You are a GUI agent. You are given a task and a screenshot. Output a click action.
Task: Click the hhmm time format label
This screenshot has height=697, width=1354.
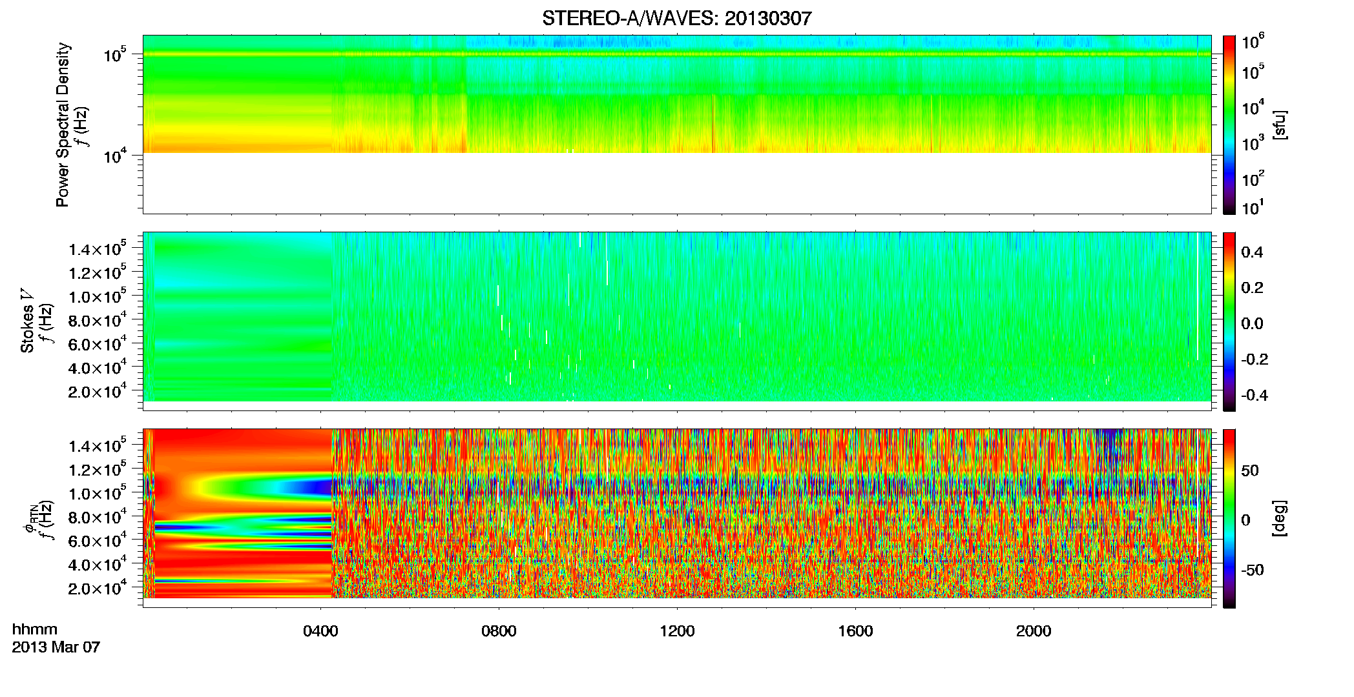click(x=35, y=629)
